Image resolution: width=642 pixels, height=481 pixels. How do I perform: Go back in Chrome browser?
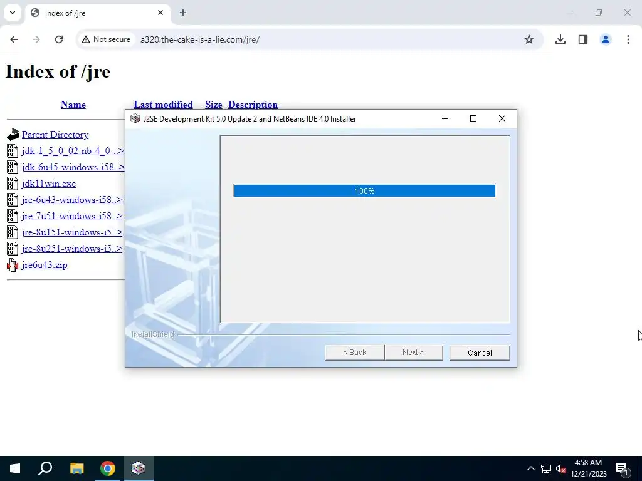pos(14,39)
